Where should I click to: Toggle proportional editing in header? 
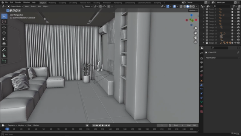pyautogui.click(x=109, y=6)
